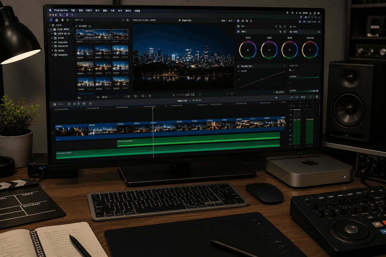Expand the Sound FX folder arrow
386x257 pixels.
click(x=53, y=46)
